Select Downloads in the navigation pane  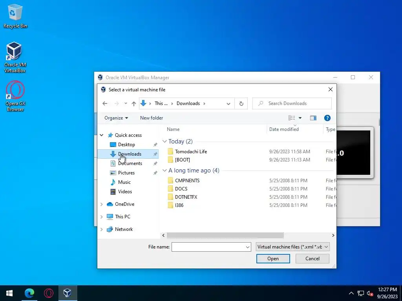pos(128,154)
